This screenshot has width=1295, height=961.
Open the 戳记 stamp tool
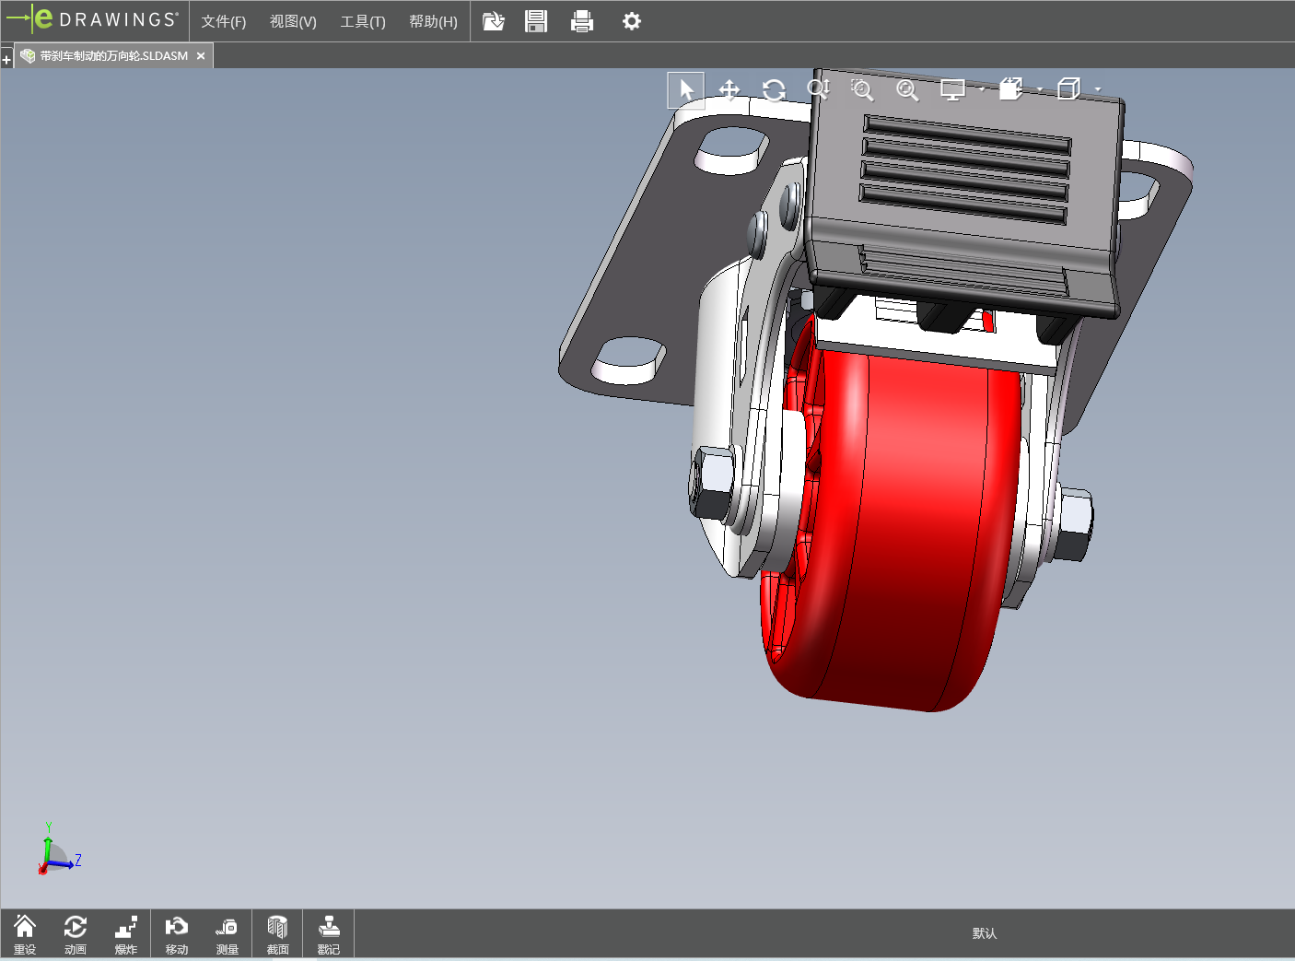tap(328, 934)
